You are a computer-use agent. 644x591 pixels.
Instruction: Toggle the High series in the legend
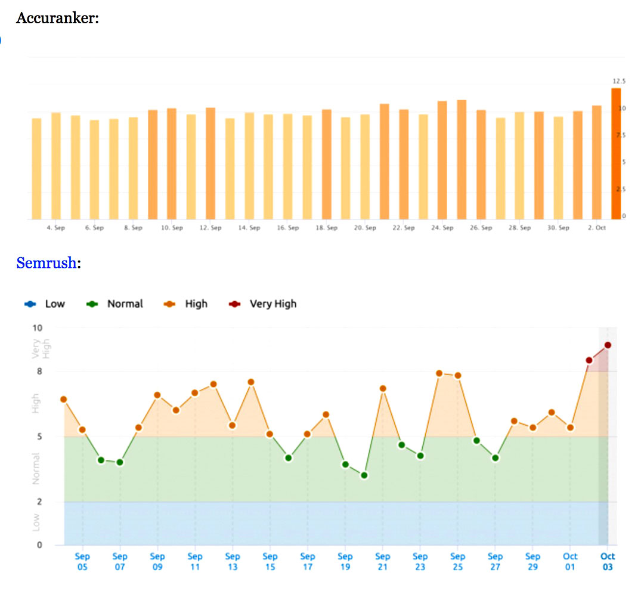[196, 304]
